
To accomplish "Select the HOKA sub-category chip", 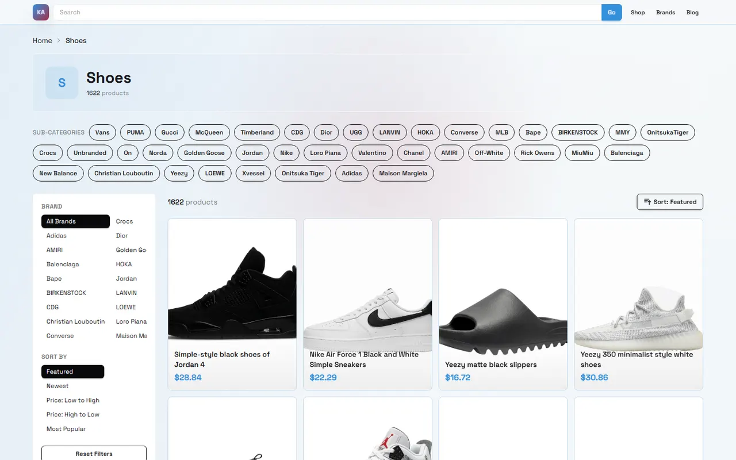I will click(x=425, y=132).
